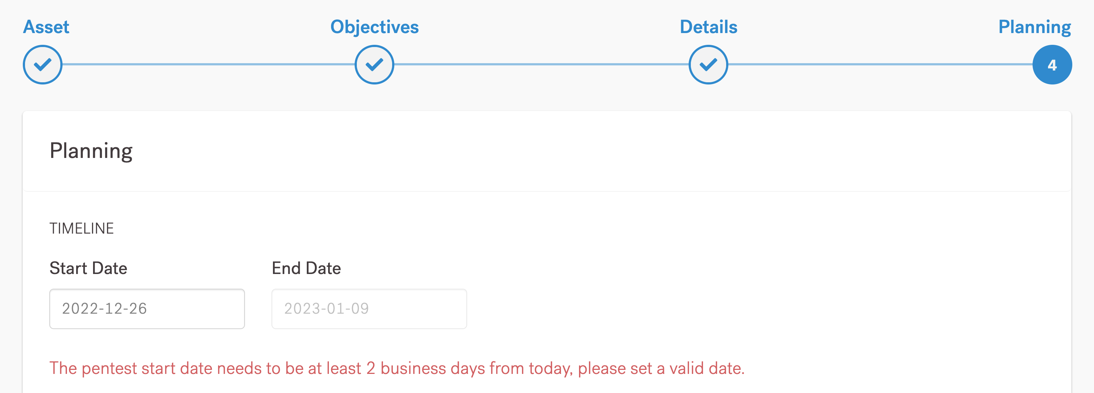Click the End Date field label

pos(306,268)
